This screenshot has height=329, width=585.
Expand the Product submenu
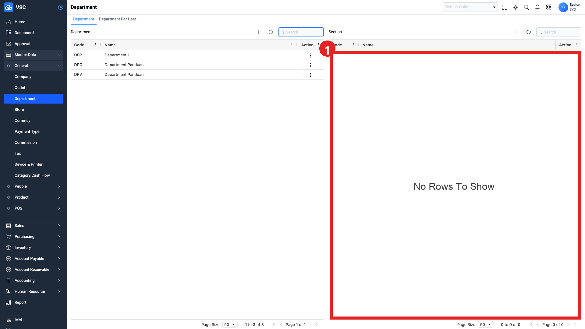pyautogui.click(x=34, y=197)
